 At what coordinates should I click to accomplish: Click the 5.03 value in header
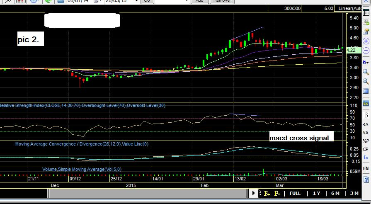pos(329,9)
